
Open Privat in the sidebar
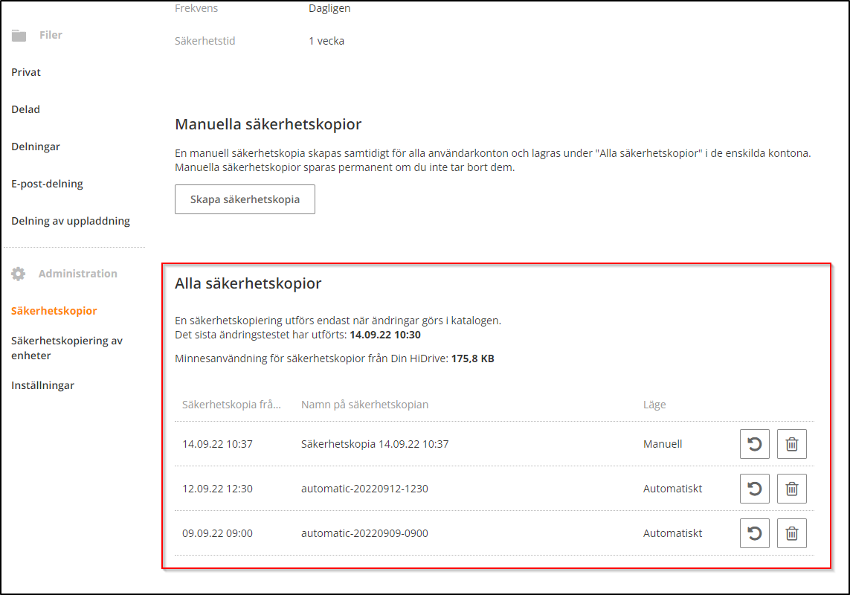coord(26,72)
